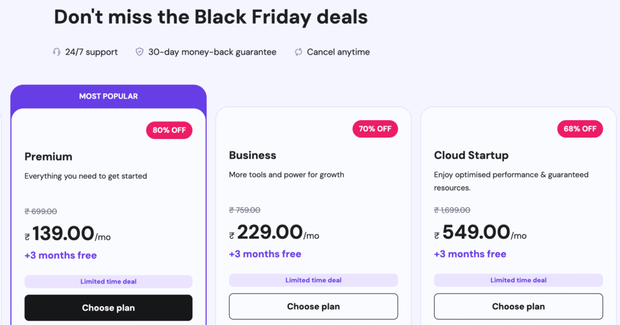The width and height of the screenshot is (620, 325).
Task: Click the 80% OFF badge
Action: pos(169,130)
